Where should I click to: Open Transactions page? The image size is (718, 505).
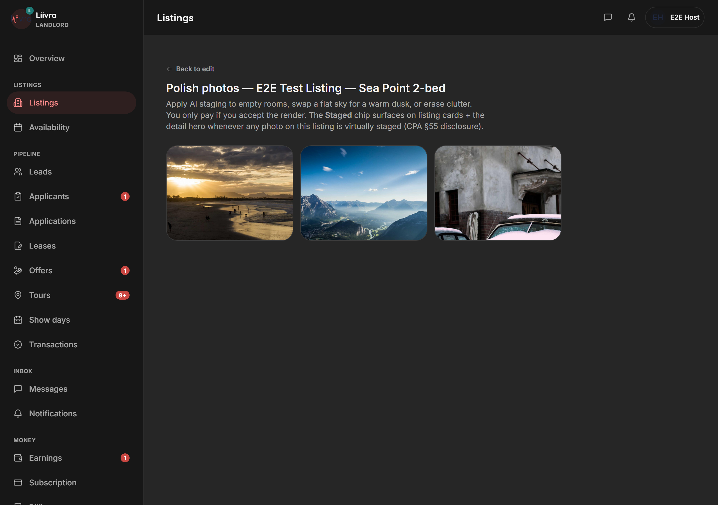[71, 345]
